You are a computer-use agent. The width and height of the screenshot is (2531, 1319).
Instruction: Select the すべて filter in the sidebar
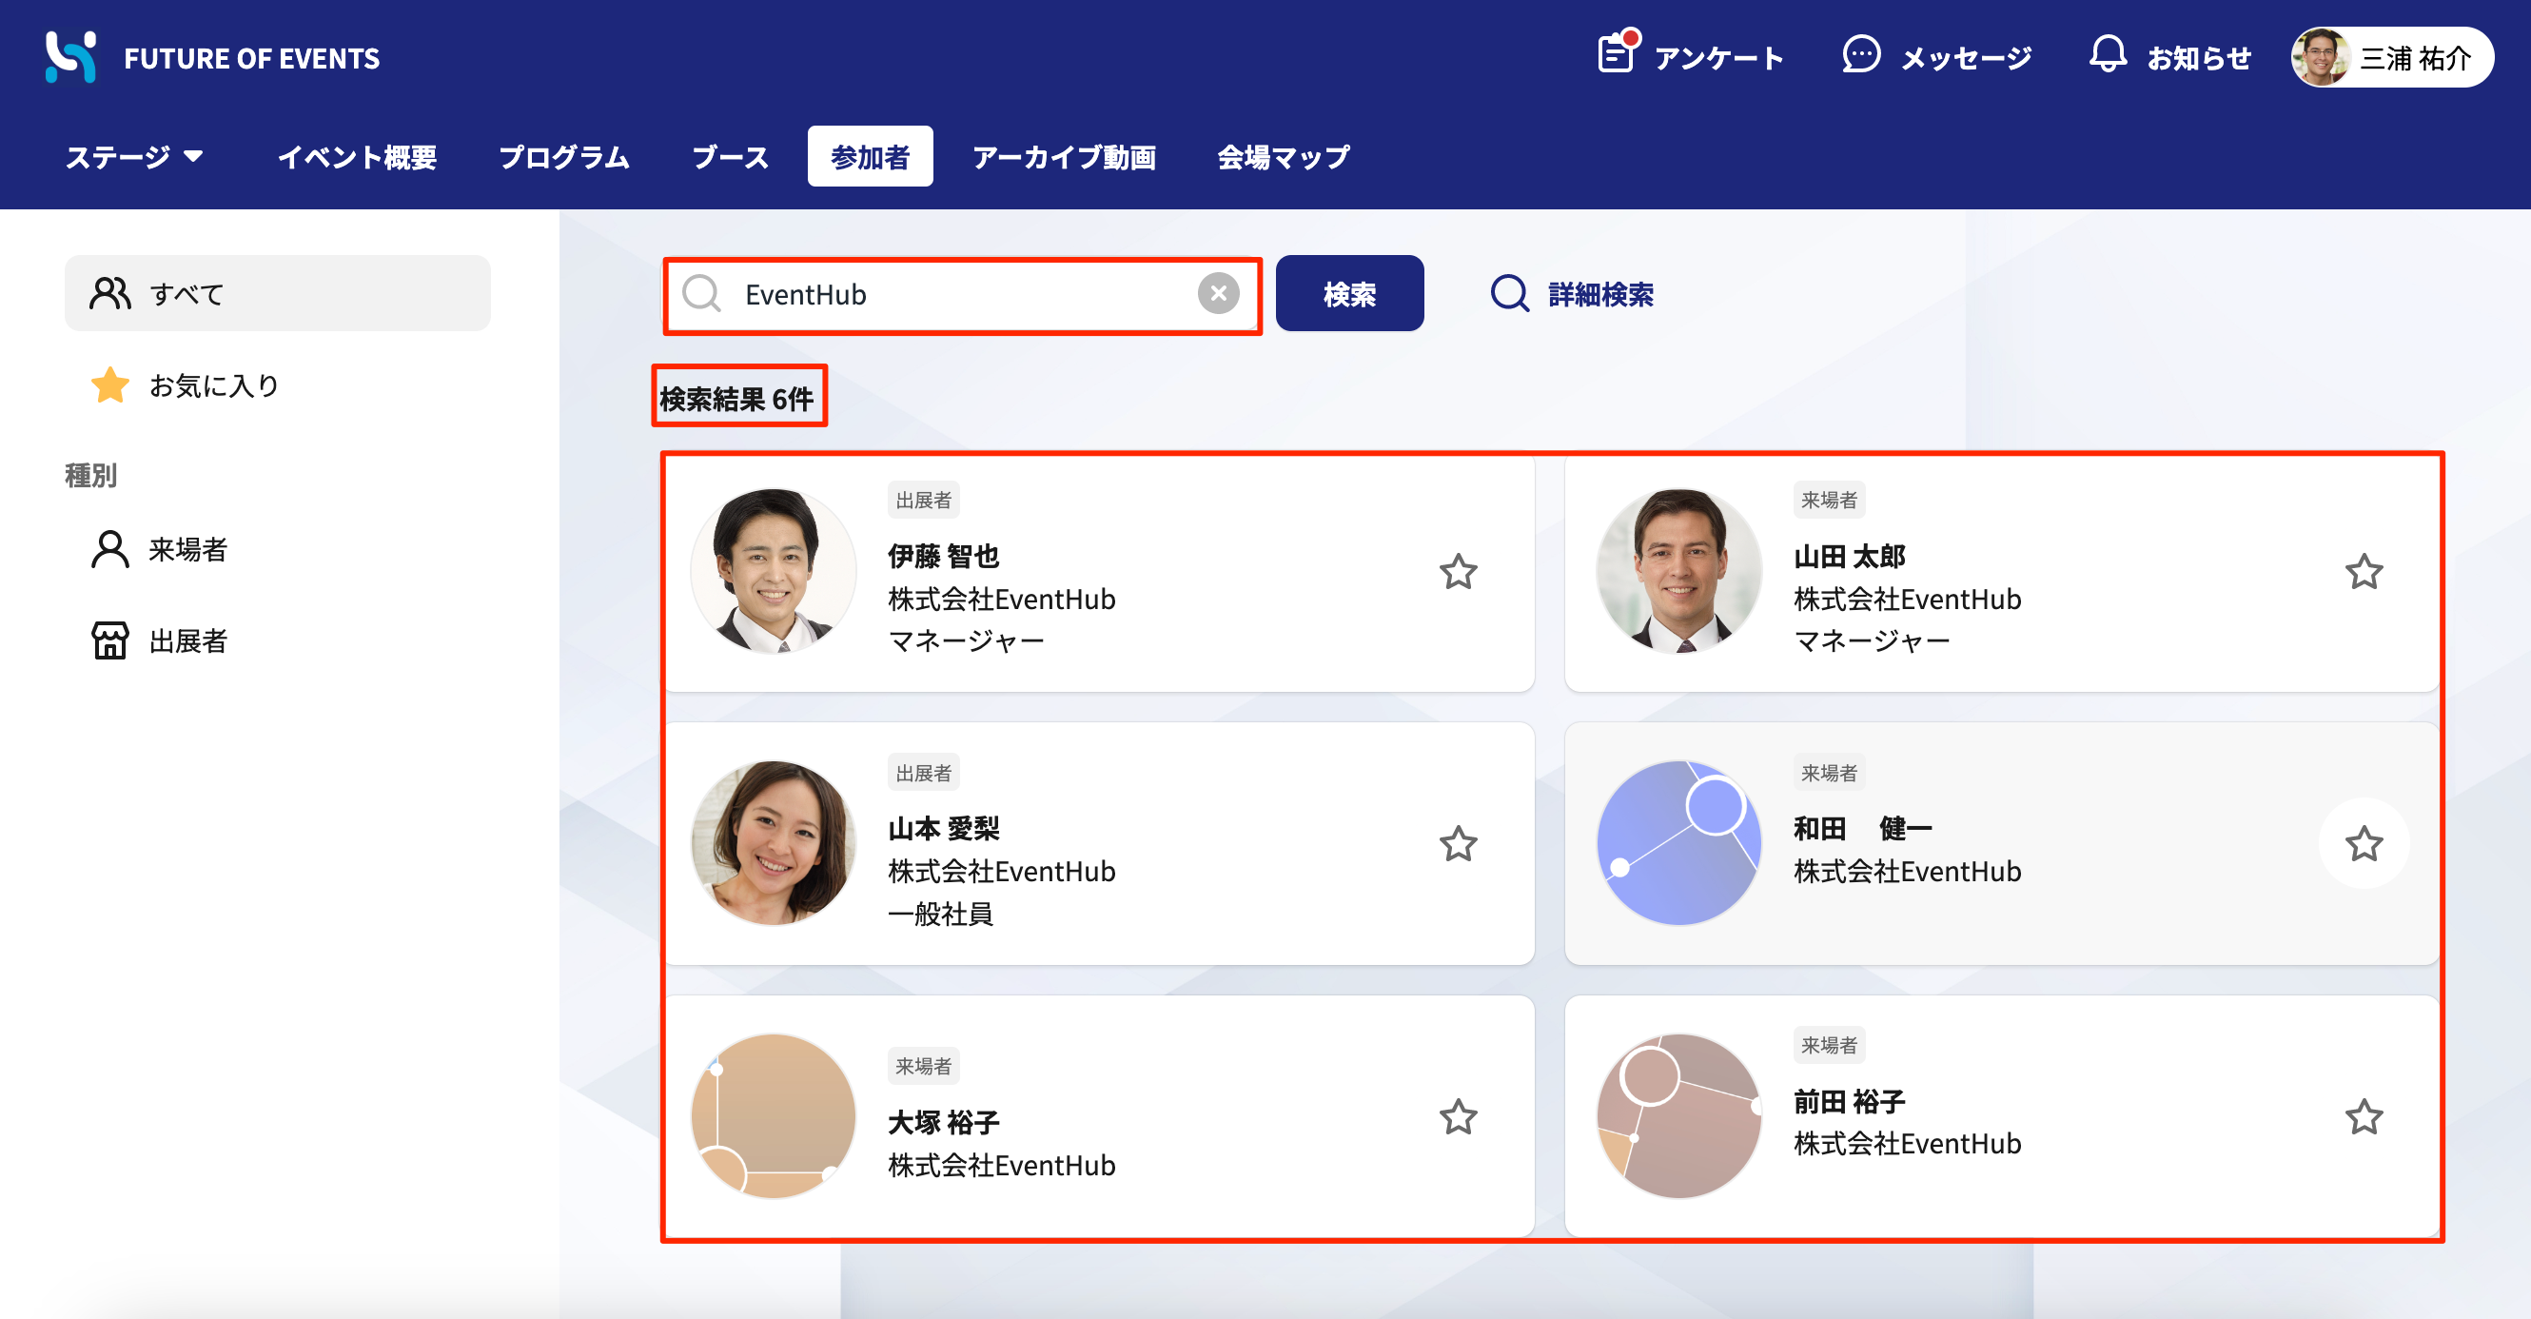(x=277, y=293)
